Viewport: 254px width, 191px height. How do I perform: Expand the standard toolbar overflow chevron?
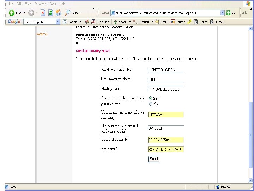pos(94,9)
